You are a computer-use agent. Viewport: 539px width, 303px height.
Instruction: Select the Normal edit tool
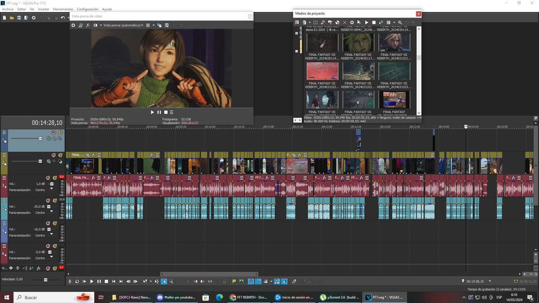coord(145,281)
